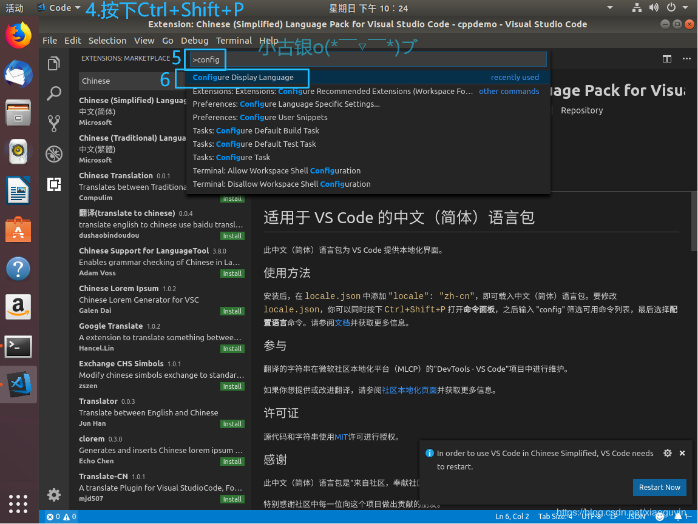
Task: Open the 社区本地化页面 link
Action: point(410,390)
